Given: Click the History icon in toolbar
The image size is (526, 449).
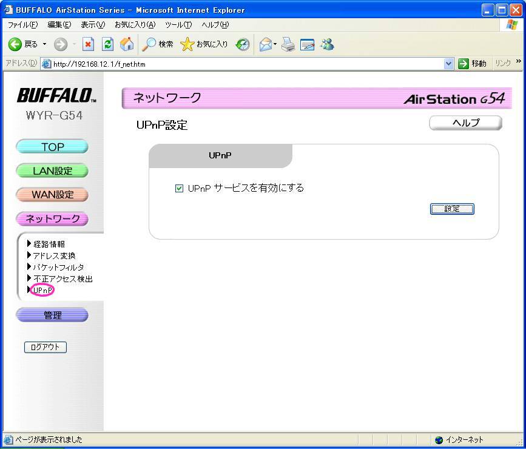Looking at the screenshot, I should click(243, 44).
